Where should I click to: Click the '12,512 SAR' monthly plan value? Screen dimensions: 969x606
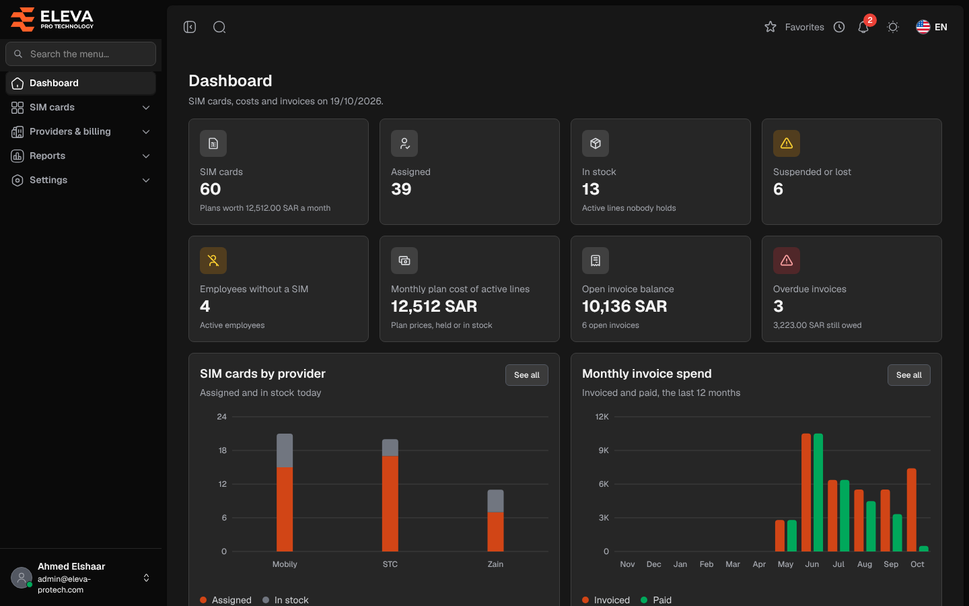point(434,306)
